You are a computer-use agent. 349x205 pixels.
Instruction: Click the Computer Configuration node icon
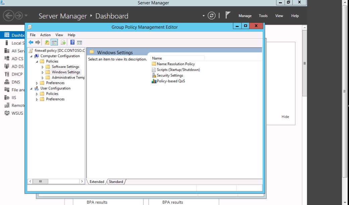pyautogui.click(x=37, y=56)
